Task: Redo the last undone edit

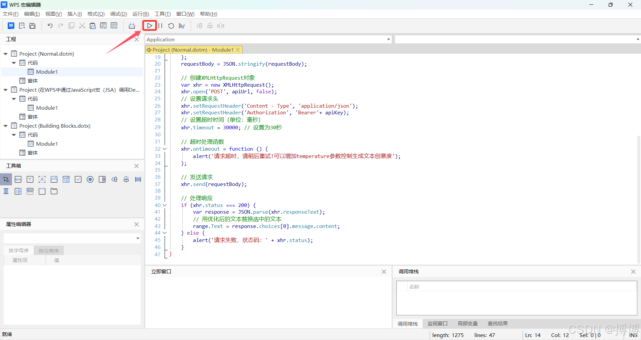Action: click(x=61, y=26)
